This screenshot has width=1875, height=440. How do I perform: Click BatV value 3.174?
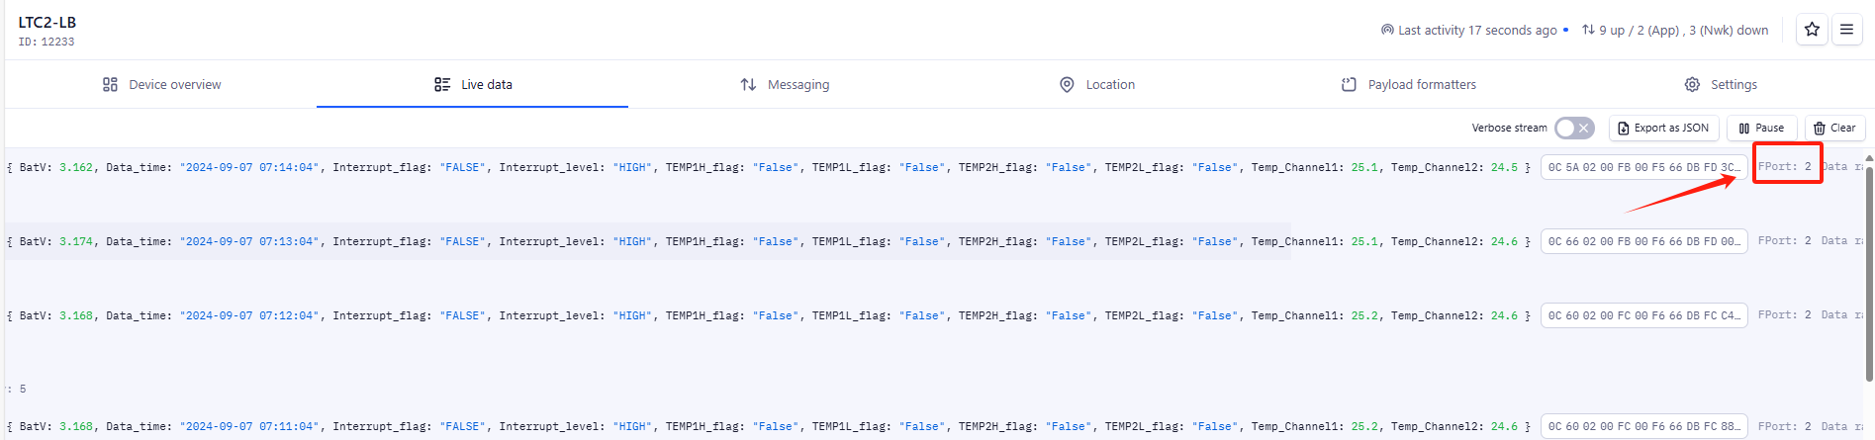(76, 241)
